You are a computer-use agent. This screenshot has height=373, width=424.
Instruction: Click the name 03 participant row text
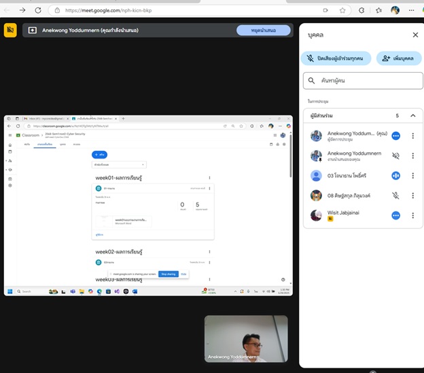(x=347, y=176)
